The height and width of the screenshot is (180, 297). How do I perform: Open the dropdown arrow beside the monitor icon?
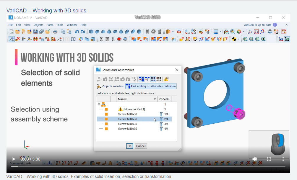tap(220, 32)
